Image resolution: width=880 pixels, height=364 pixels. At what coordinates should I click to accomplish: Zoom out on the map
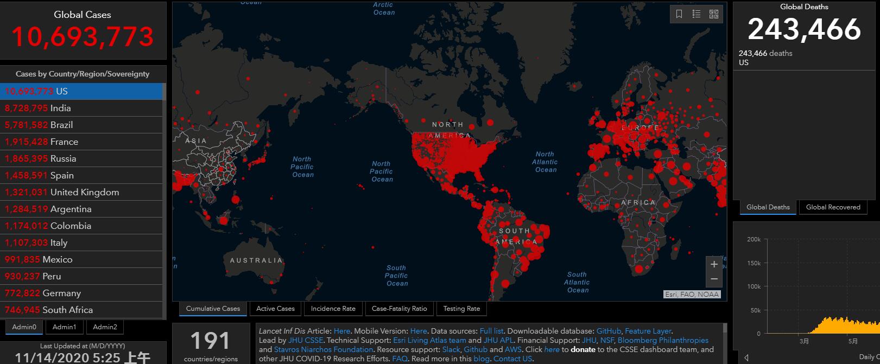coord(714,279)
